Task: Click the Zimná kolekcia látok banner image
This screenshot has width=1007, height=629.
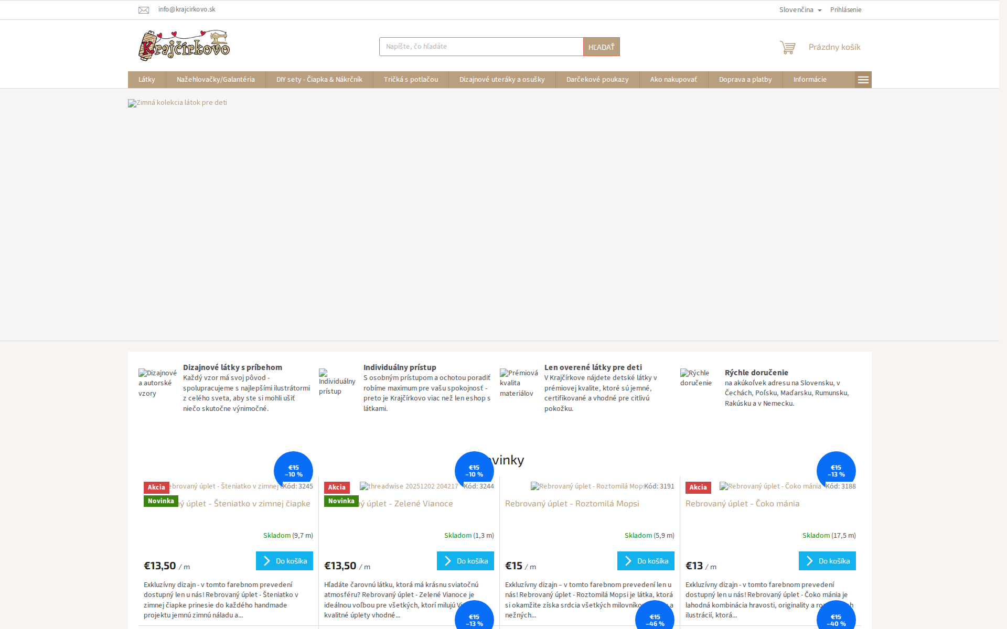Action: [178, 103]
